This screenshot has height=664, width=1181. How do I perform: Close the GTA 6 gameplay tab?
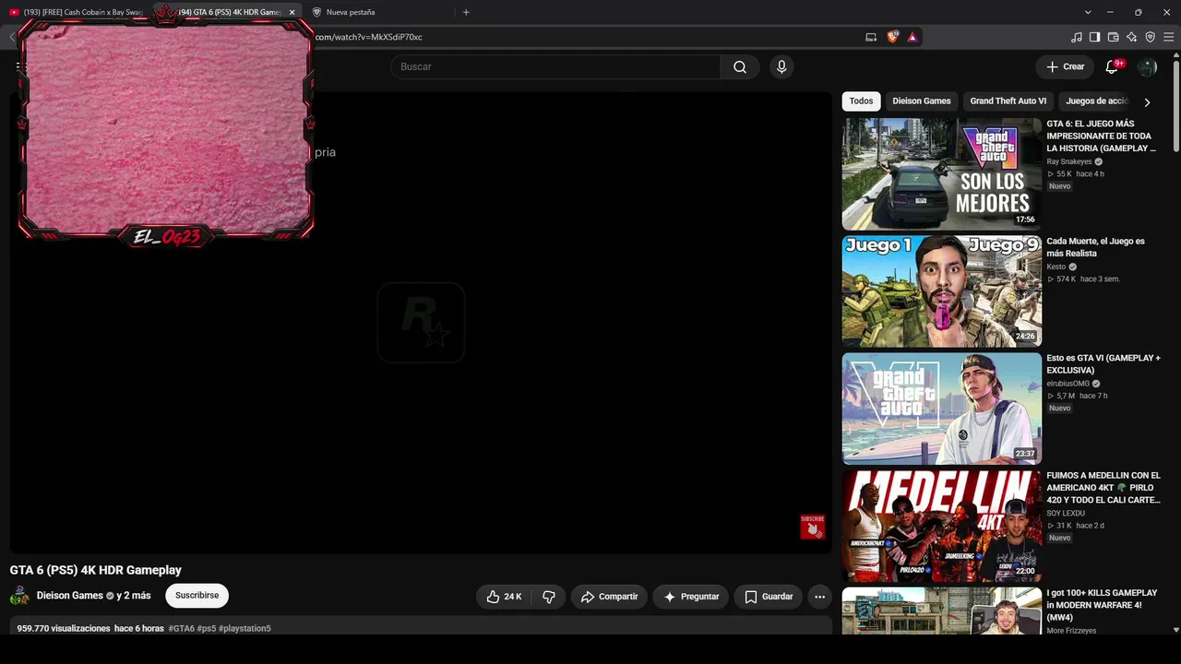[292, 12]
